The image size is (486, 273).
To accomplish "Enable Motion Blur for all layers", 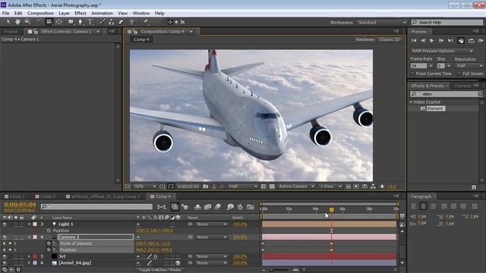I will 218,207.
